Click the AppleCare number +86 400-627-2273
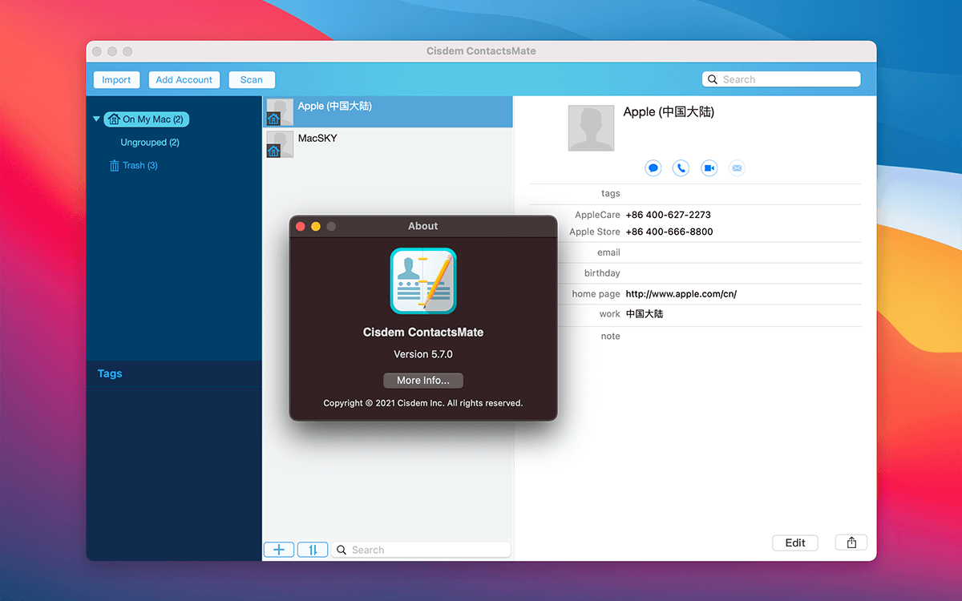962x601 pixels. pyautogui.click(x=668, y=215)
